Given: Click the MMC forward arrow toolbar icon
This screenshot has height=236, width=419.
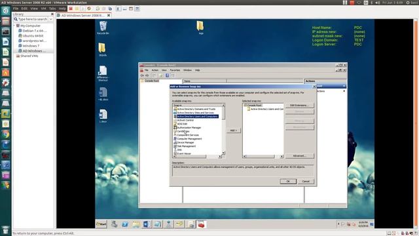Looking at the screenshot, I should pos(147,76).
